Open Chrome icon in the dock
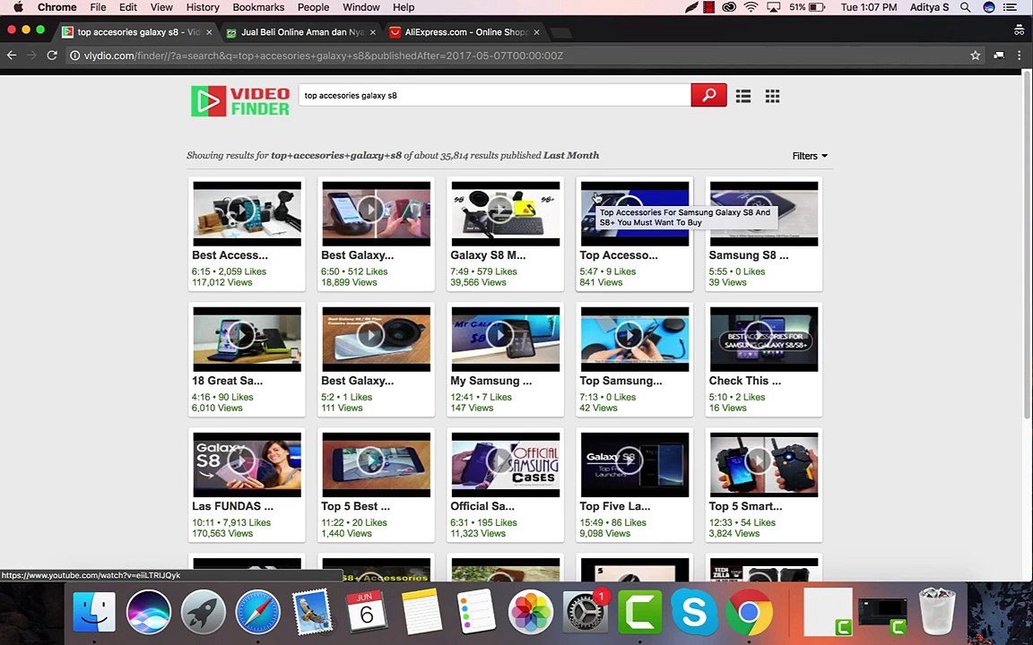Viewport: 1033px width, 645px height. pos(749,612)
